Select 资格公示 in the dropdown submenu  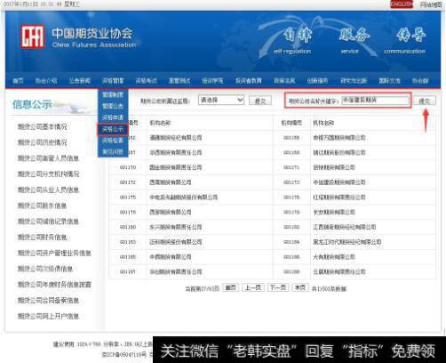coord(113,129)
